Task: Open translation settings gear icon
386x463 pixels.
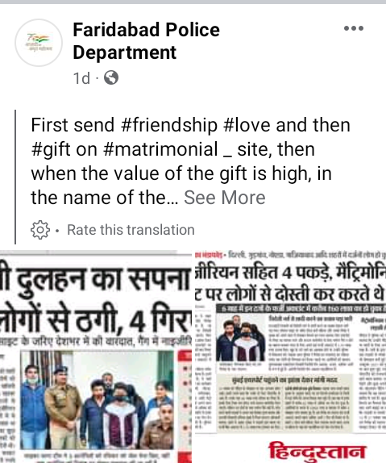Action: point(40,230)
